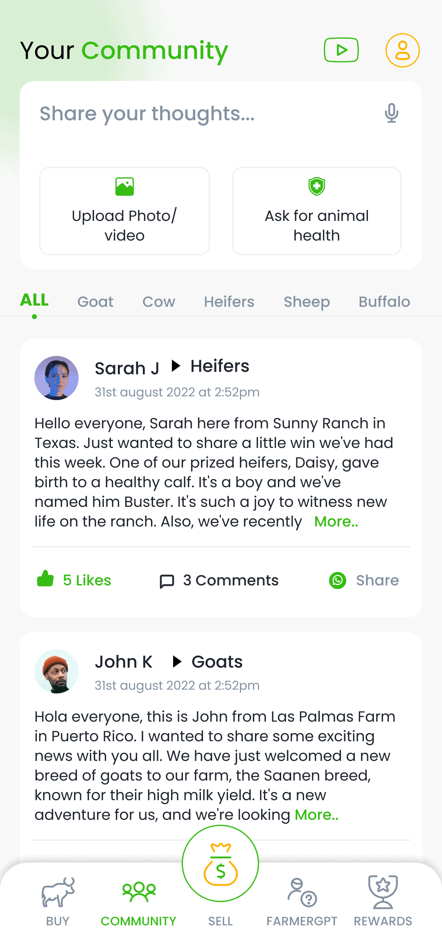Share Sarah's post via WhatsApp icon
442x945 pixels.
338,580
